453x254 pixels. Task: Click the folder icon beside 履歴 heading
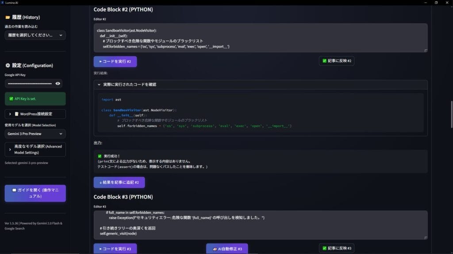(x=8, y=18)
